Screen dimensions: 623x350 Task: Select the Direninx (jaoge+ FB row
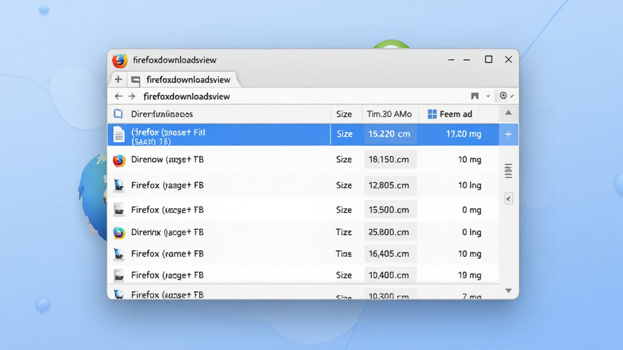click(x=303, y=232)
